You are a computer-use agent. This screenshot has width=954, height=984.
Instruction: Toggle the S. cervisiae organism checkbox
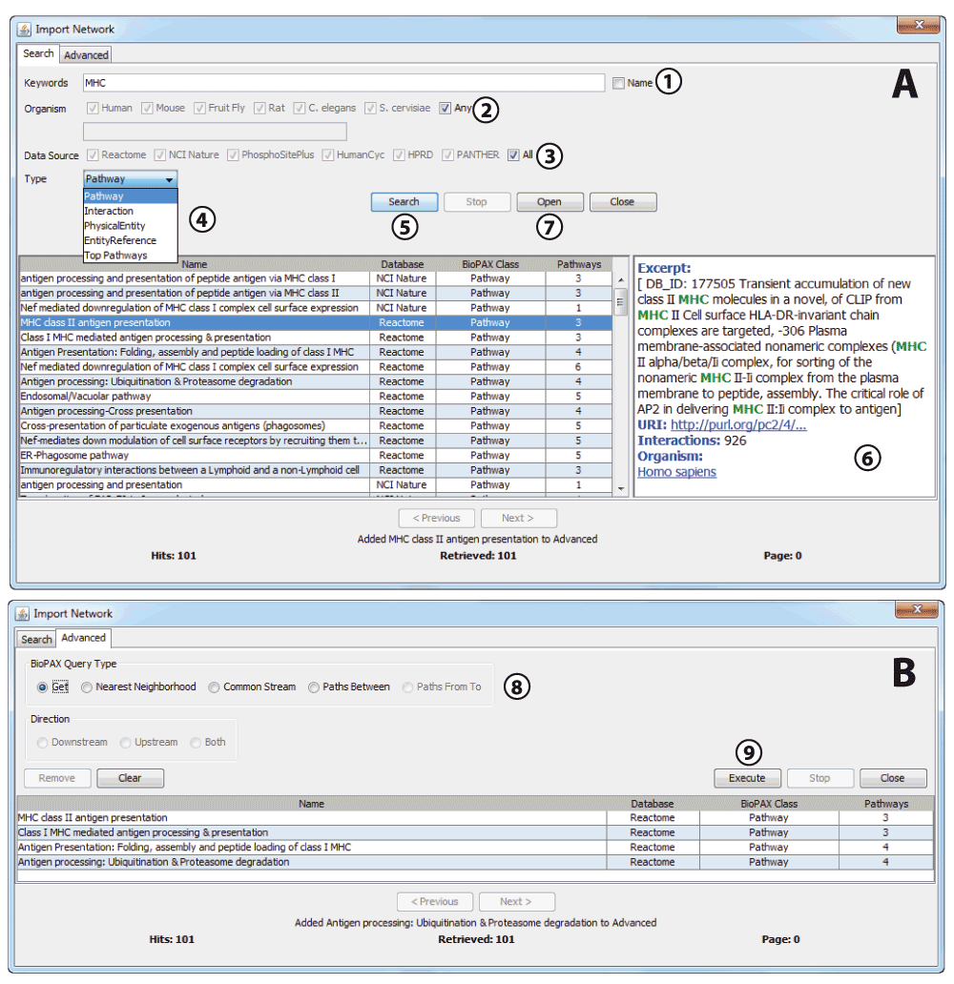click(x=370, y=108)
